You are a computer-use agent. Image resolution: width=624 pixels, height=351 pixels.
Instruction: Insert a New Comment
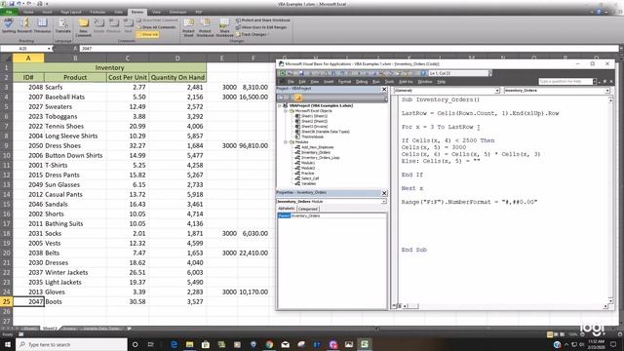point(83,27)
